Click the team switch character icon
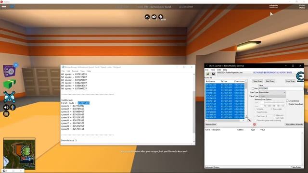The width and height of the screenshot is (308, 173). 13,107
